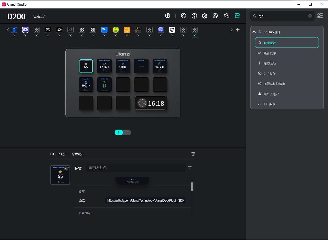Switch to page 1 of keys
Image resolution: width=328 pixels, height=240 pixels.
click(x=118, y=132)
